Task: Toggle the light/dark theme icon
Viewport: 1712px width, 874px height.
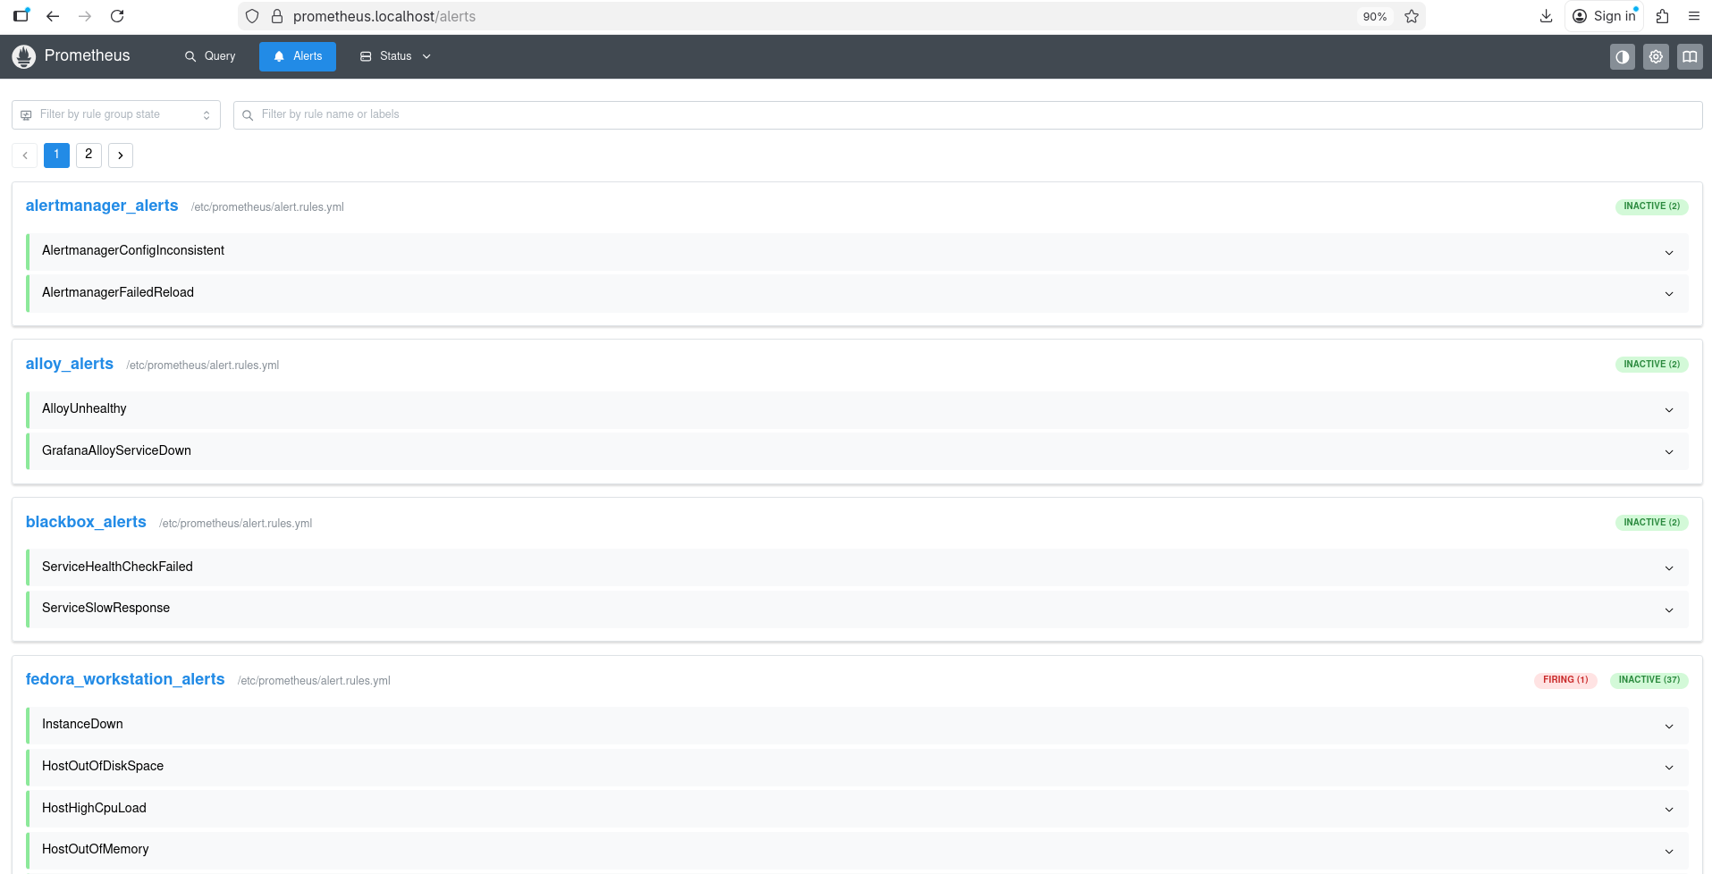Action: pos(1623,56)
